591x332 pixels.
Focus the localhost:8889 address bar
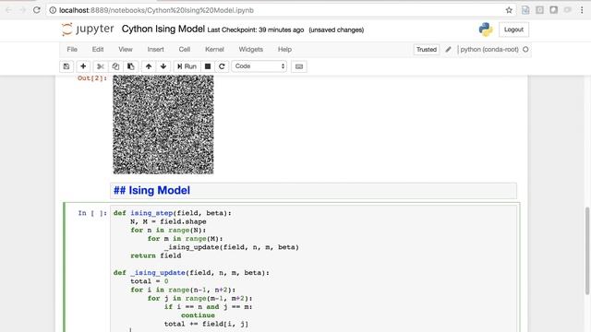tap(279, 10)
